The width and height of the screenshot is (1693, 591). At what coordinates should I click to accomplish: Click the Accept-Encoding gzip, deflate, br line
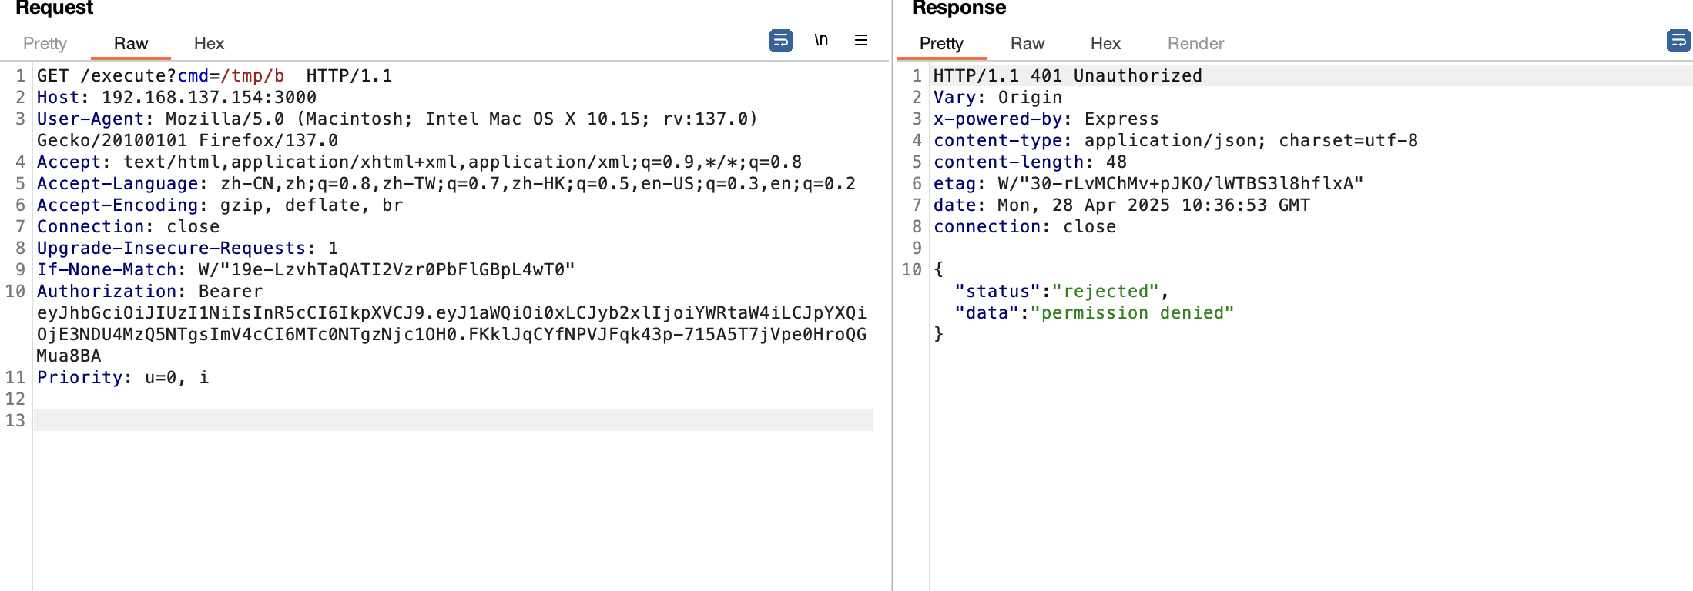tap(220, 205)
